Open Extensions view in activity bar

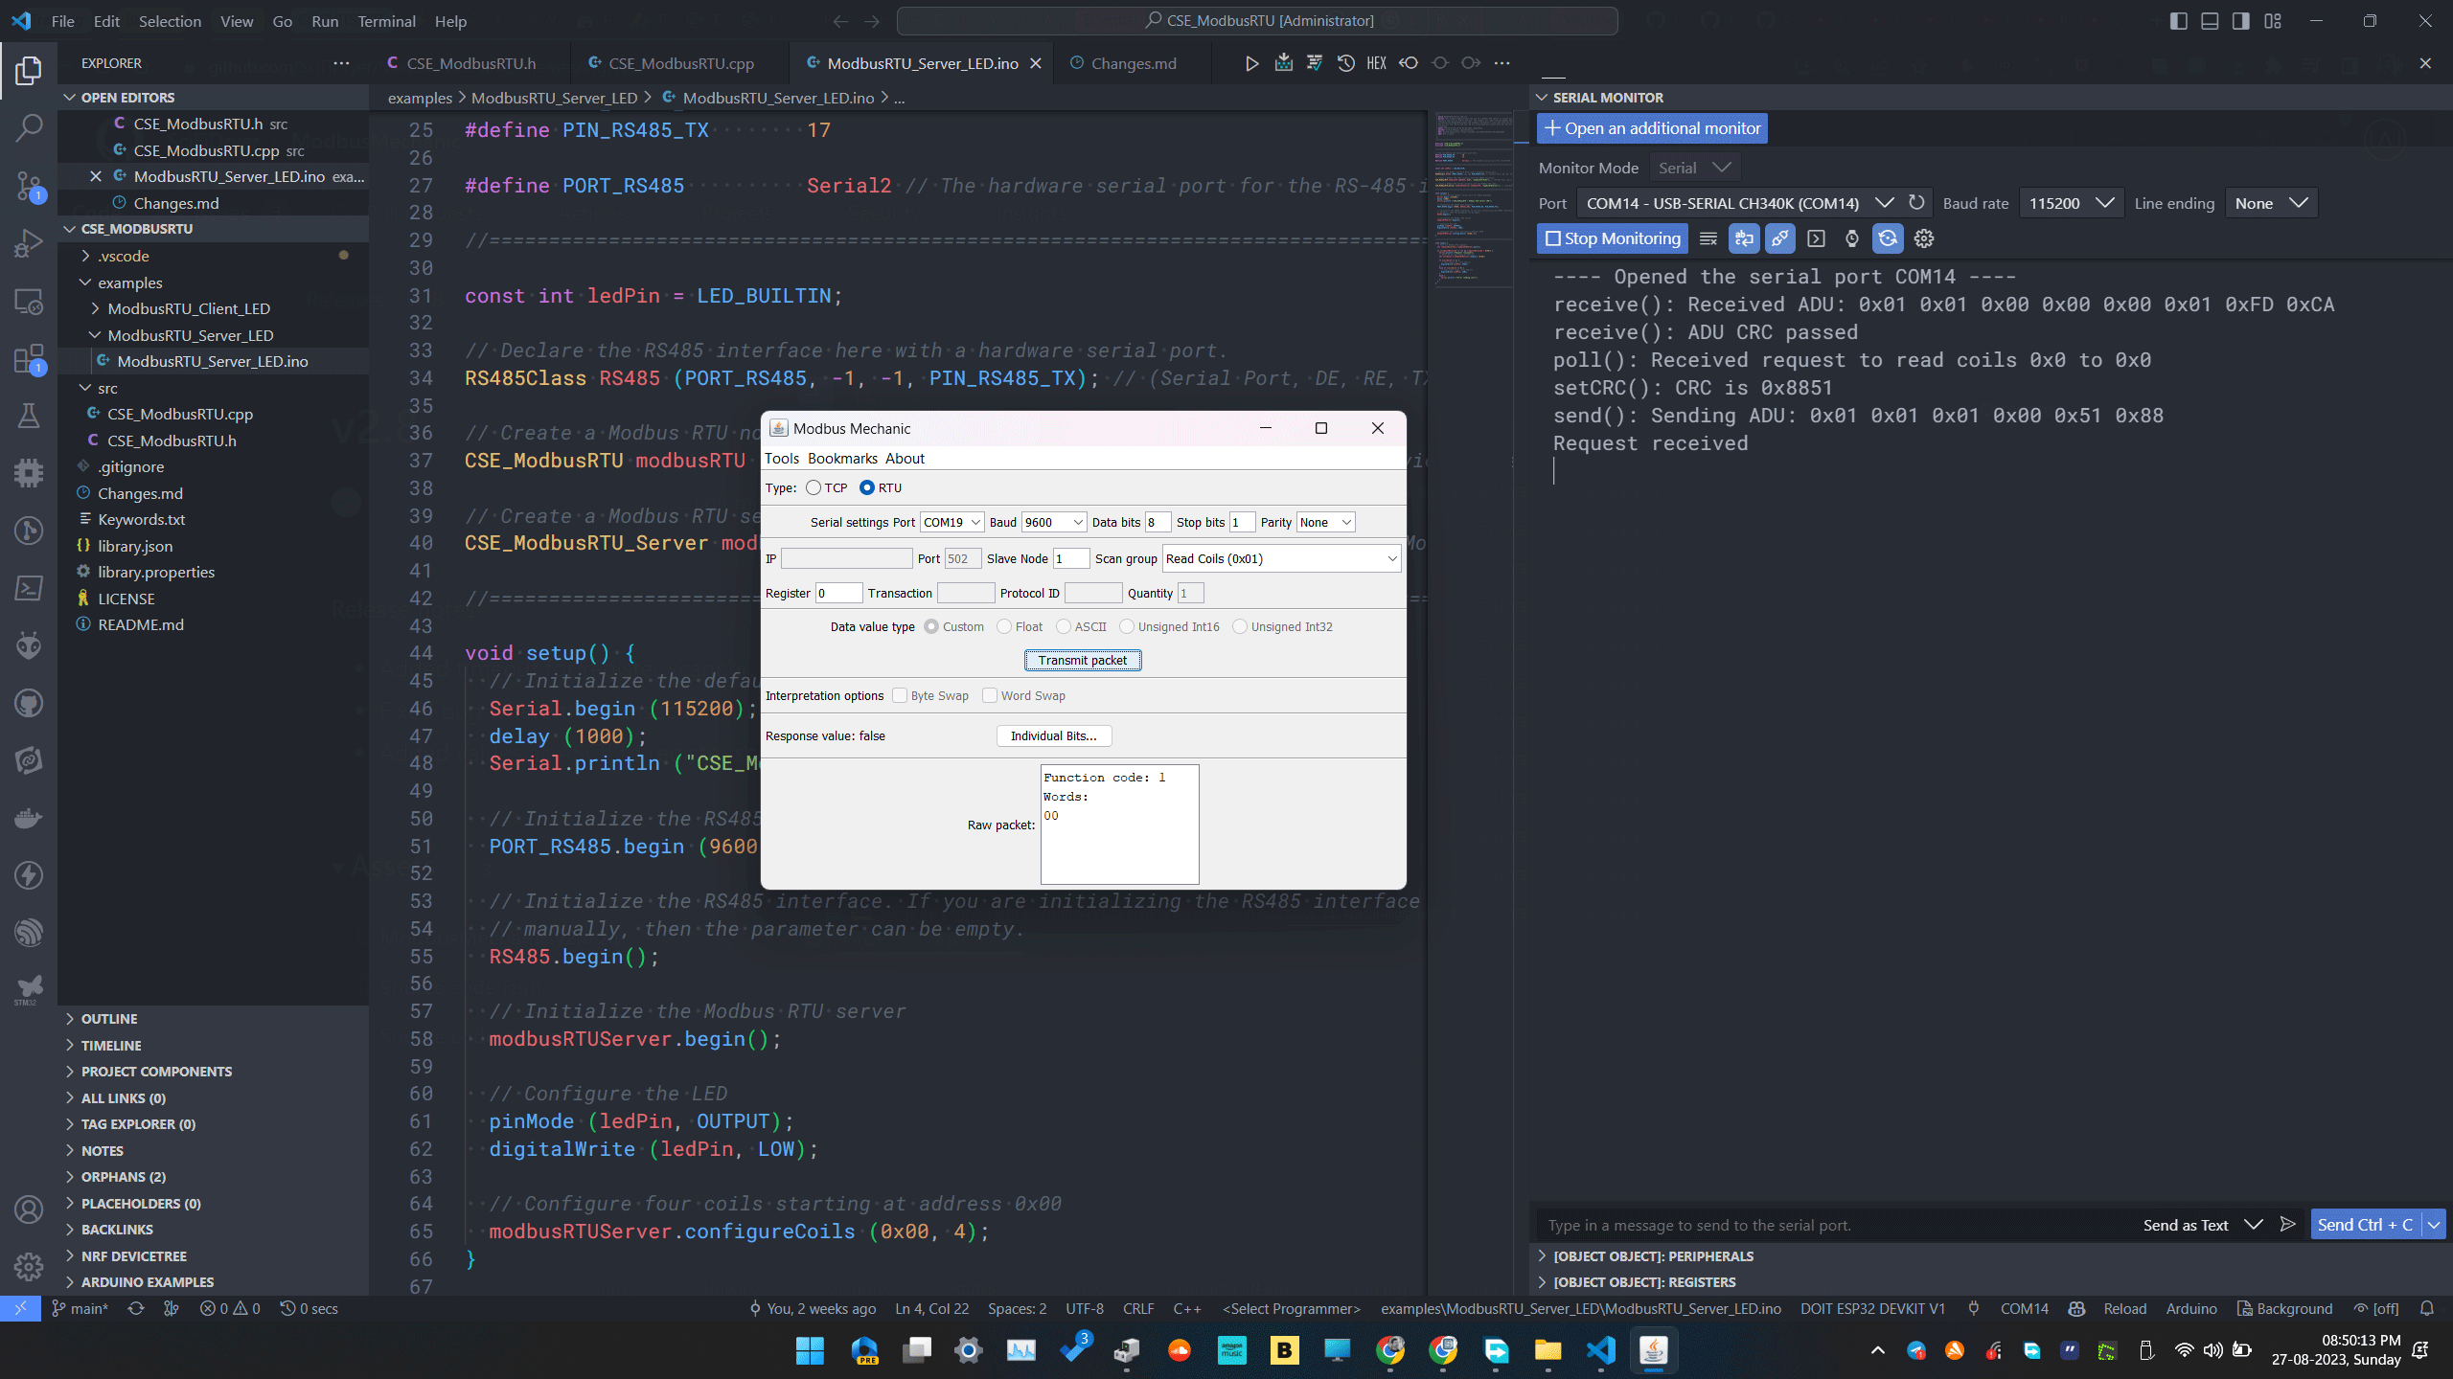29,360
